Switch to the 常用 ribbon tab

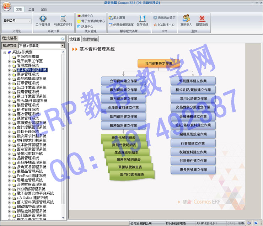[19, 10]
